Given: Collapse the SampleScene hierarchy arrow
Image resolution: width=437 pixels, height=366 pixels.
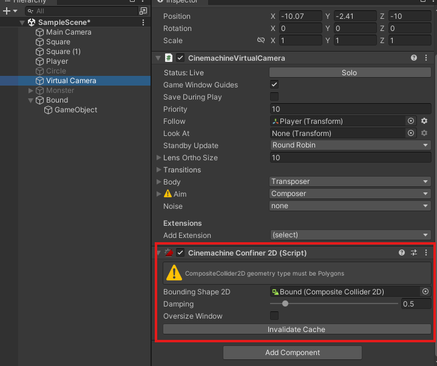Looking at the screenshot, I should (x=22, y=22).
